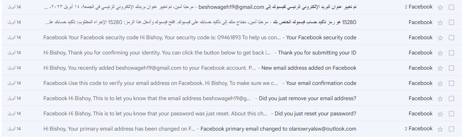Select checkbox for 'Your email confirmation code' email
The width and height of the screenshot is (462, 137).
pos(451,83)
